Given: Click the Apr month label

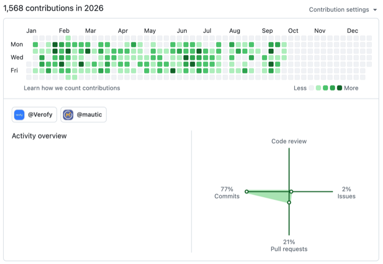Looking at the screenshot, I should pyautogui.click(x=123, y=31).
